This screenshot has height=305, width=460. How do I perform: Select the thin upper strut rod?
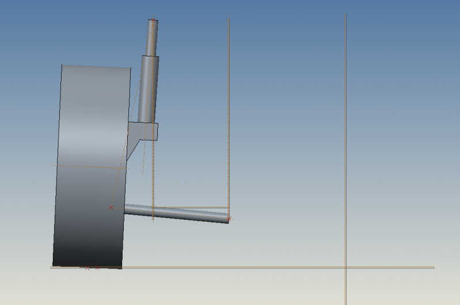click(x=152, y=38)
